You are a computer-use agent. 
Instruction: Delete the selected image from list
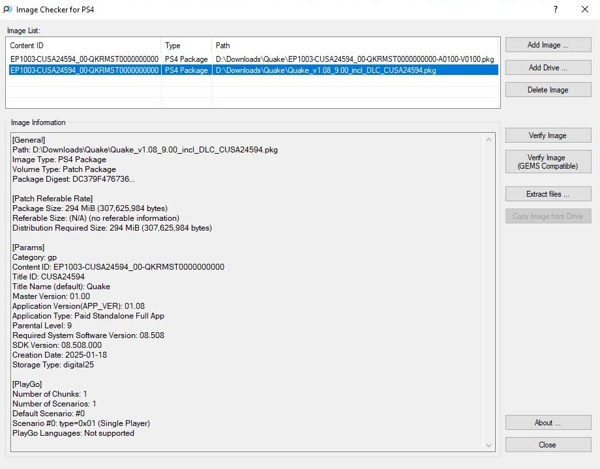coord(548,89)
